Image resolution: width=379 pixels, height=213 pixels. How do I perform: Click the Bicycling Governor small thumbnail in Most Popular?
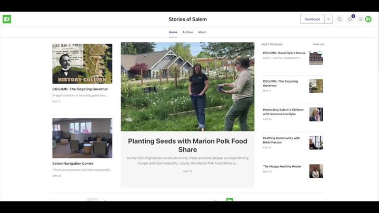[x=316, y=86]
